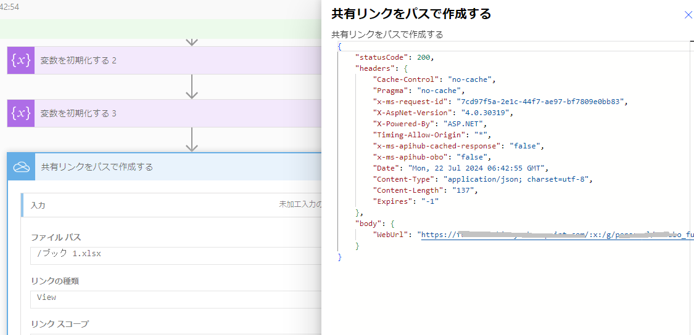Click the リンク スコープ label
This screenshot has height=335, width=694.
click(59, 324)
